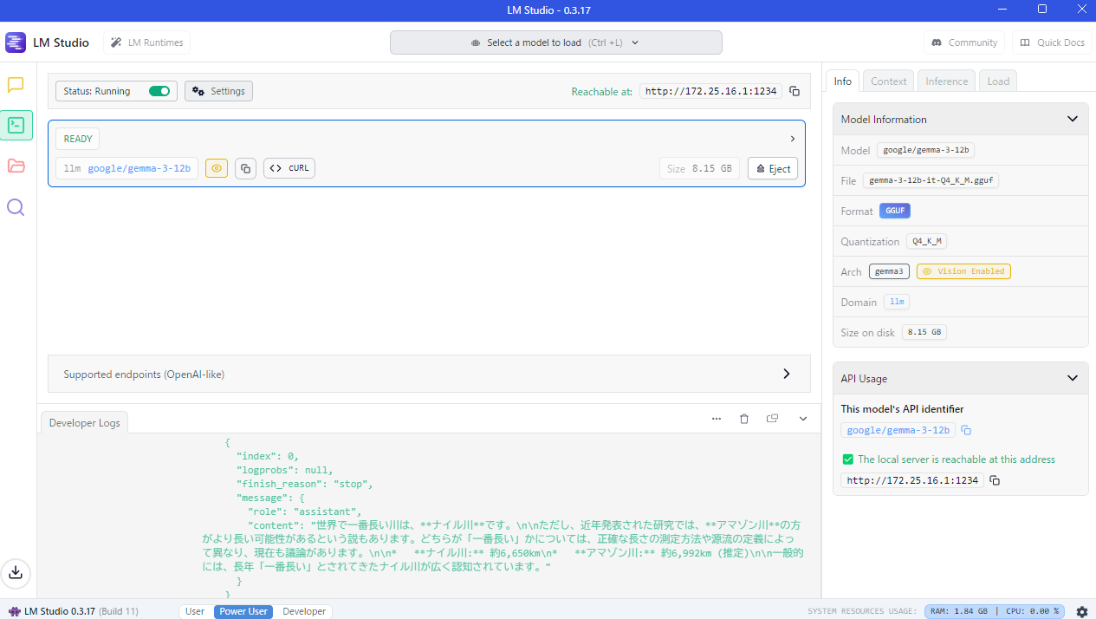Click the "role": "assistant" log line
Screen dimensions: 1096x619
(x=304, y=511)
